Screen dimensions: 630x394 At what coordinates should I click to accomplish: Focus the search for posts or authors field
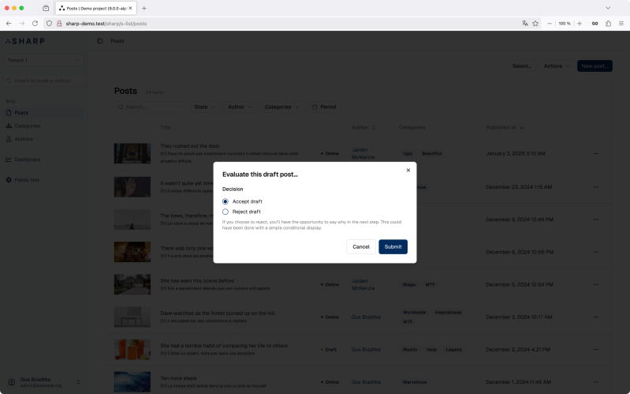43,81
